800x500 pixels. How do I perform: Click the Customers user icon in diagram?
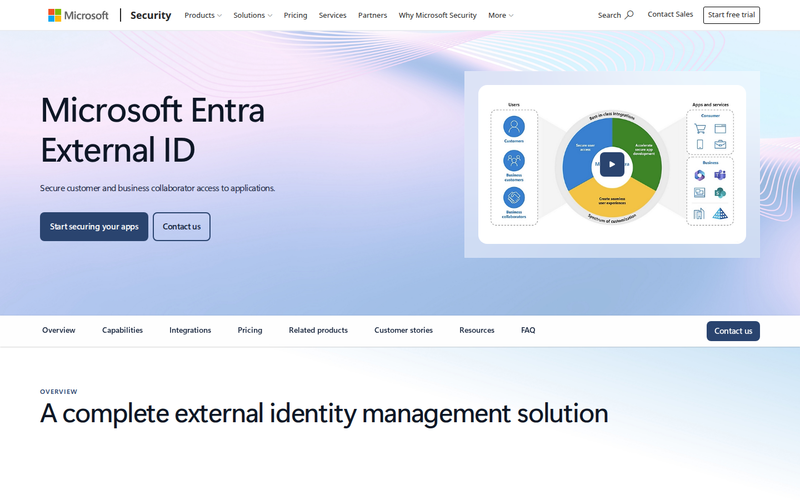point(514,127)
